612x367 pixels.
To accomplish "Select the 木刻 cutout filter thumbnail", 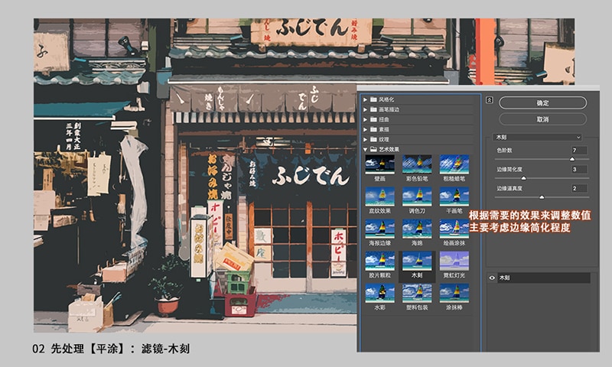I will 417,260.
